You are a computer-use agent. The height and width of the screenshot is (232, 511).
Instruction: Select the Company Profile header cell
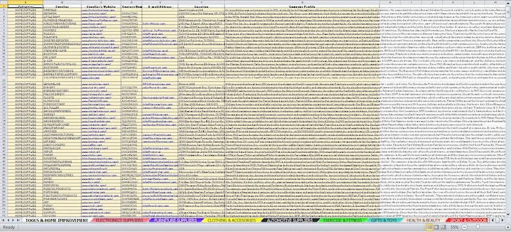pos(302,6)
